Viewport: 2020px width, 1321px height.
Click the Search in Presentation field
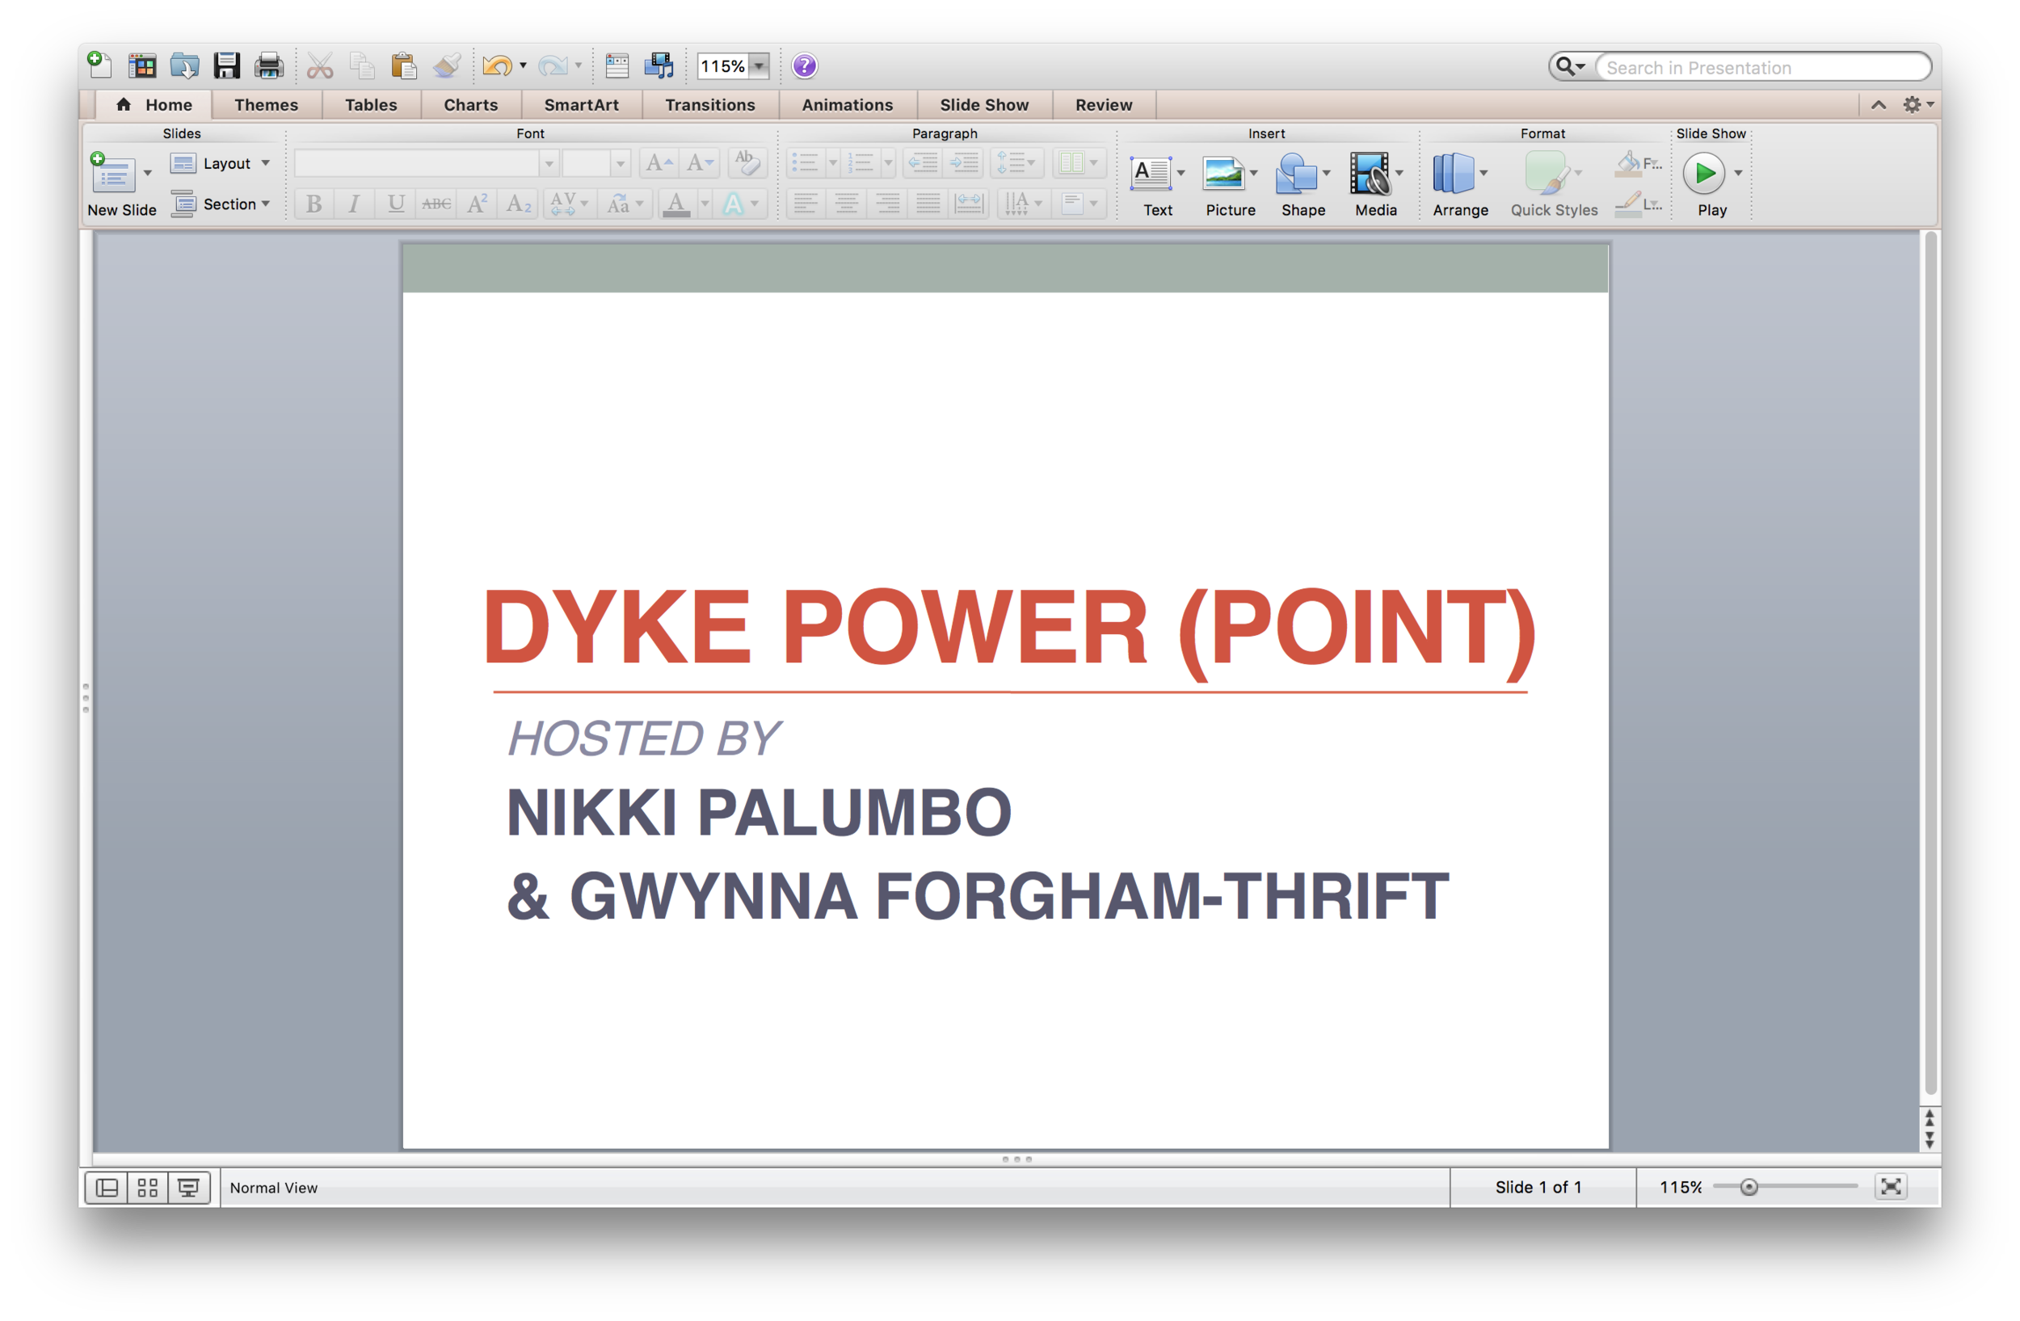(x=1763, y=67)
